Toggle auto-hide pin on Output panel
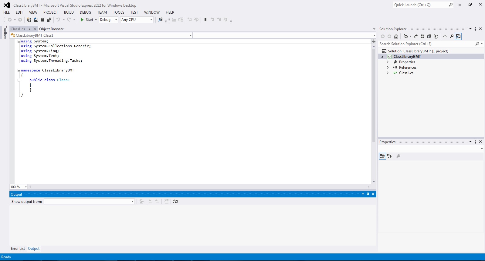The height and width of the screenshot is (261, 485). [368, 194]
